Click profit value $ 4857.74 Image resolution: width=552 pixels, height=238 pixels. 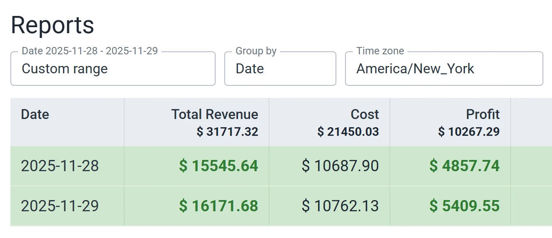coord(464,166)
